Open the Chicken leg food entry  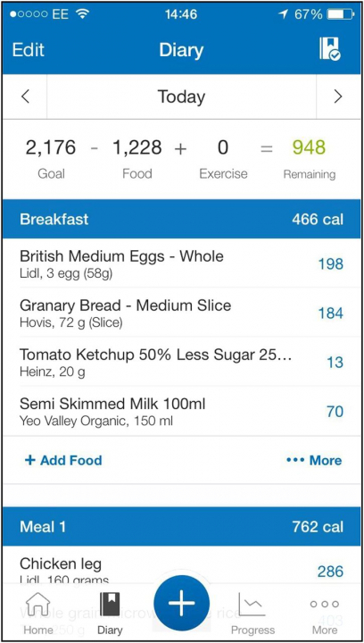(x=181, y=571)
